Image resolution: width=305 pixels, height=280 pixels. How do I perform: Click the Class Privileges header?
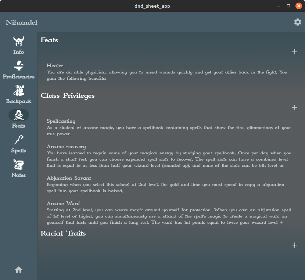pyautogui.click(x=68, y=96)
